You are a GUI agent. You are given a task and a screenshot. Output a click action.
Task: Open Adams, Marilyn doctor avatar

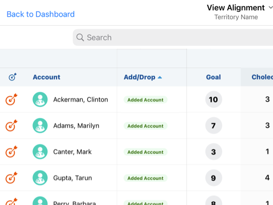click(40, 125)
